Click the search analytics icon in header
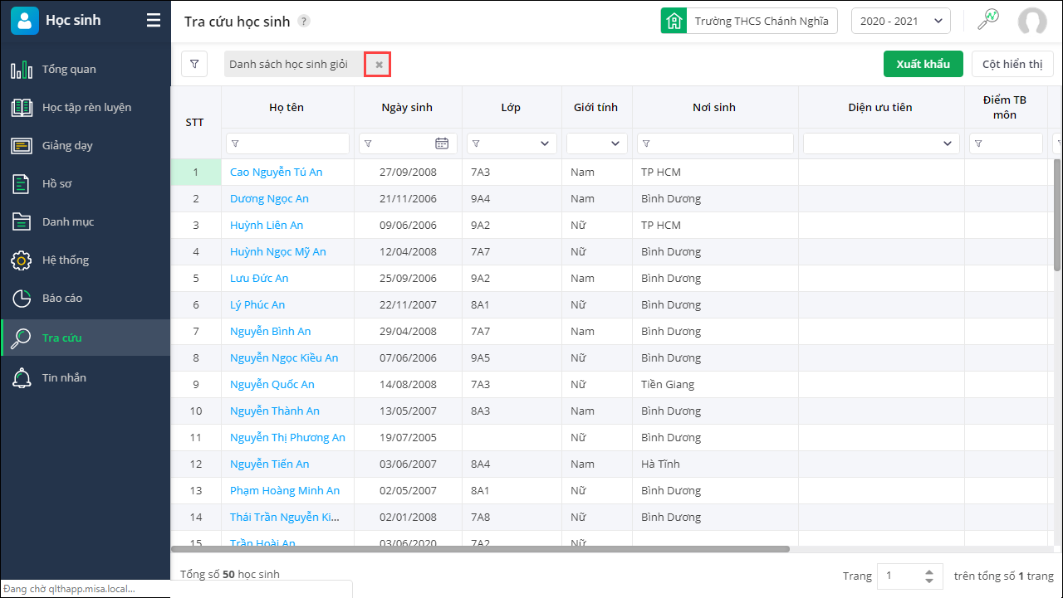Image resolution: width=1063 pixels, height=598 pixels. [x=988, y=21]
